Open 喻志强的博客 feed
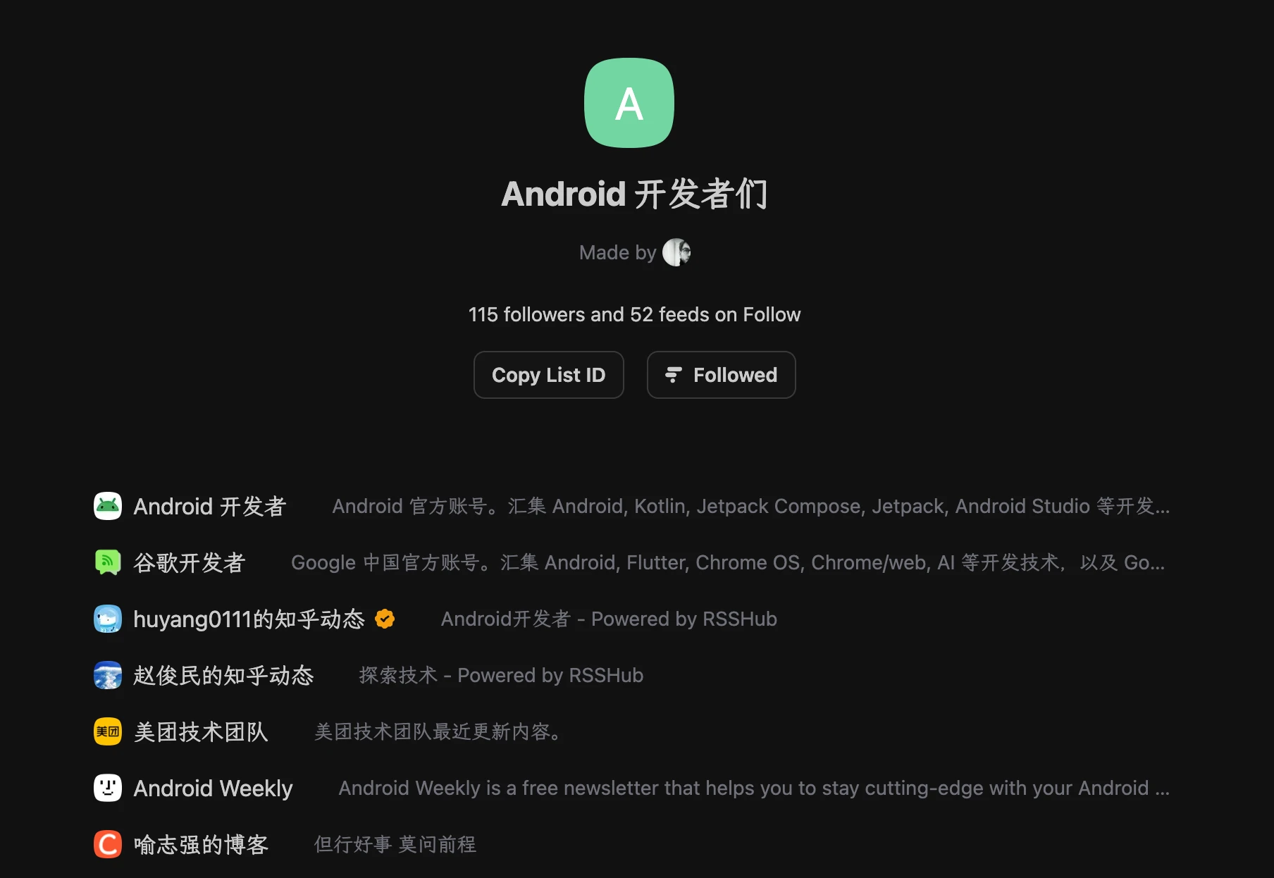Viewport: 1274px width, 878px height. pos(201,844)
